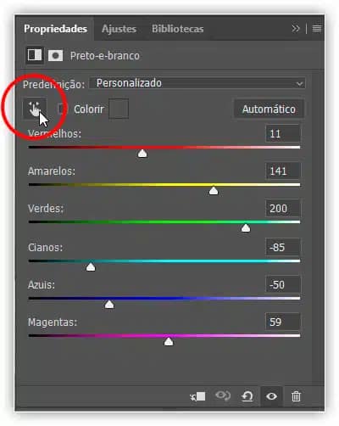This screenshot has height=426, width=339.
Task: Click the Cianos value field
Action: (283, 247)
